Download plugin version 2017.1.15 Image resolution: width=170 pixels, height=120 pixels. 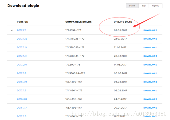[x=150, y=39]
